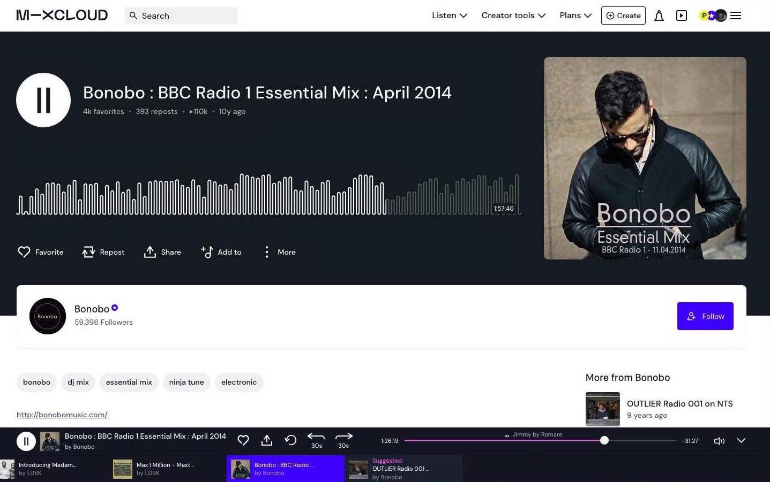Open the hamburger navigation menu
The width and height of the screenshot is (770, 482).
click(736, 16)
